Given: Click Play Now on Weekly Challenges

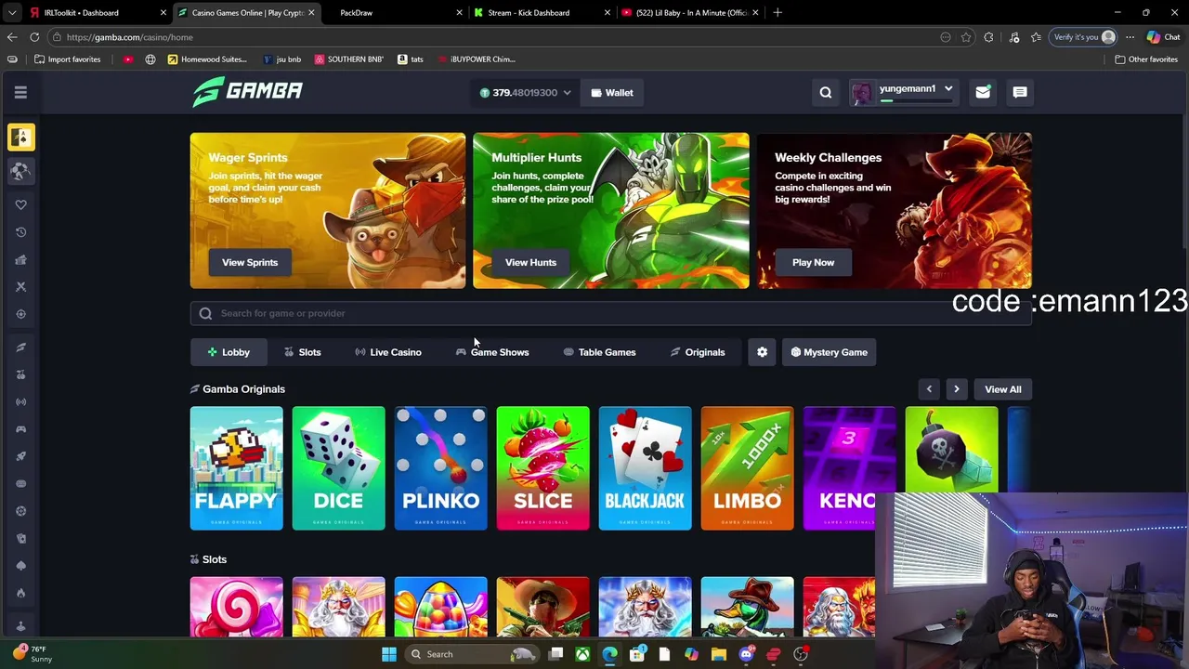Looking at the screenshot, I should tap(813, 262).
